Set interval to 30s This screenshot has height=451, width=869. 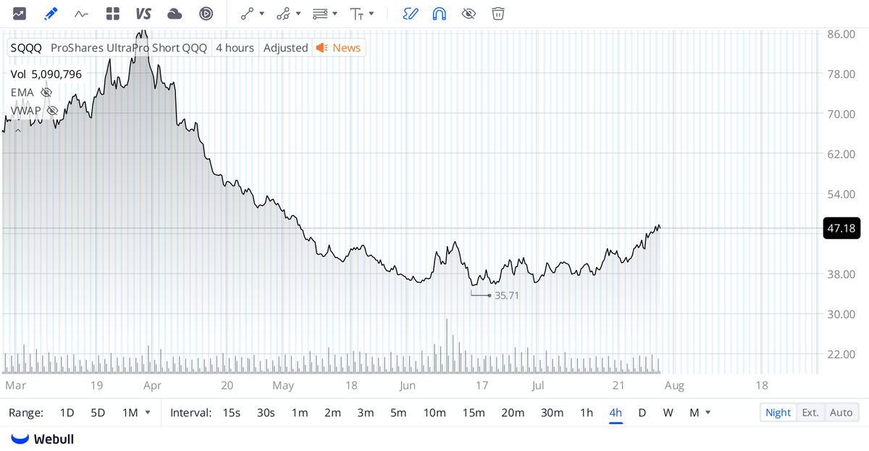tap(266, 413)
